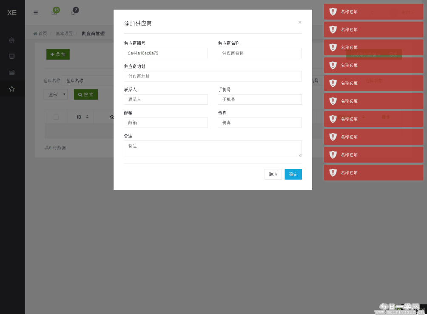Click the XE logo

(x=12, y=13)
